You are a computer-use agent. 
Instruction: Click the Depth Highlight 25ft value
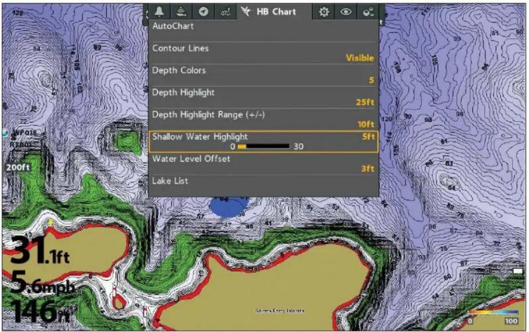pos(365,102)
